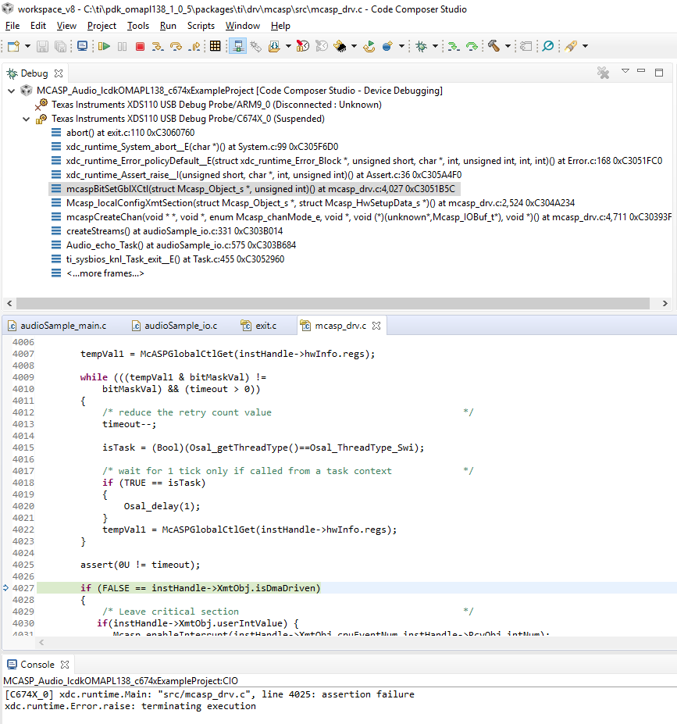Select the xdc_runtime_Assert_raise__I stack frame
Image resolution: width=677 pixels, height=724 pixels.
click(x=264, y=175)
